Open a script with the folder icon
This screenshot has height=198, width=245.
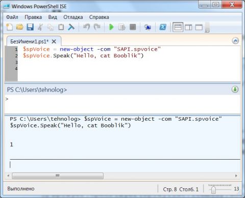pos(20,27)
